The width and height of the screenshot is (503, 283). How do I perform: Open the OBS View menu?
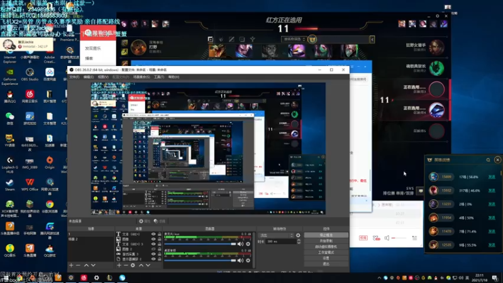point(103,77)
